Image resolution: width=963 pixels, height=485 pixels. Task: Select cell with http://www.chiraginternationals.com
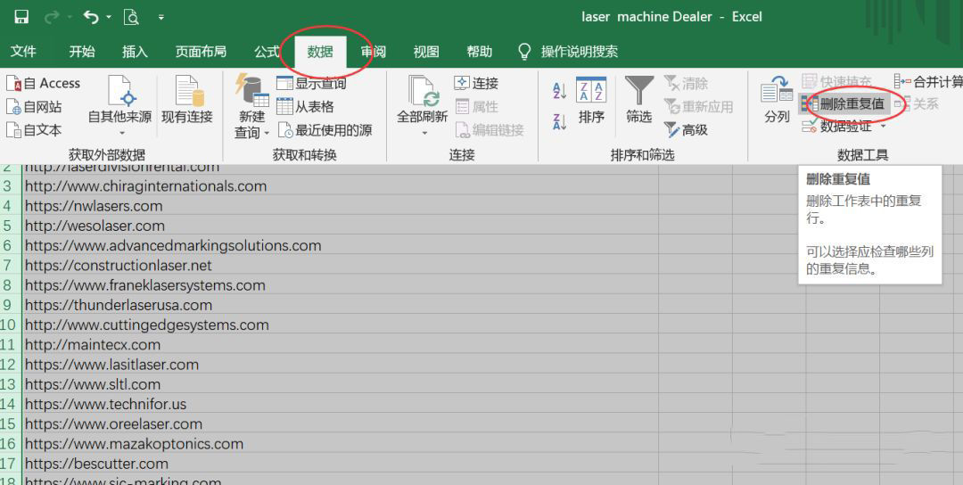point(341,186)
